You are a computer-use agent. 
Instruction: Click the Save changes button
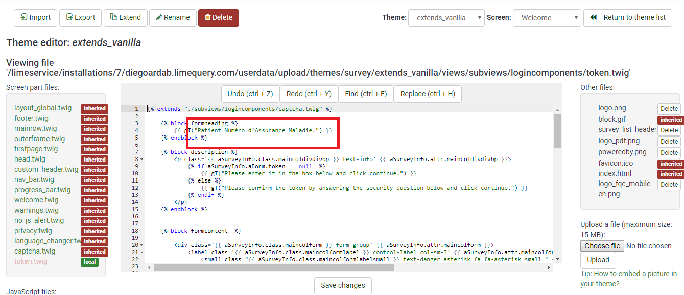coord(343,285)
